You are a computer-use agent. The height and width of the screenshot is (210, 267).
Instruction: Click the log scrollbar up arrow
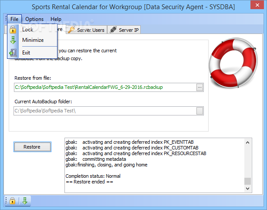pyautogui.click(x=247, y=142)
